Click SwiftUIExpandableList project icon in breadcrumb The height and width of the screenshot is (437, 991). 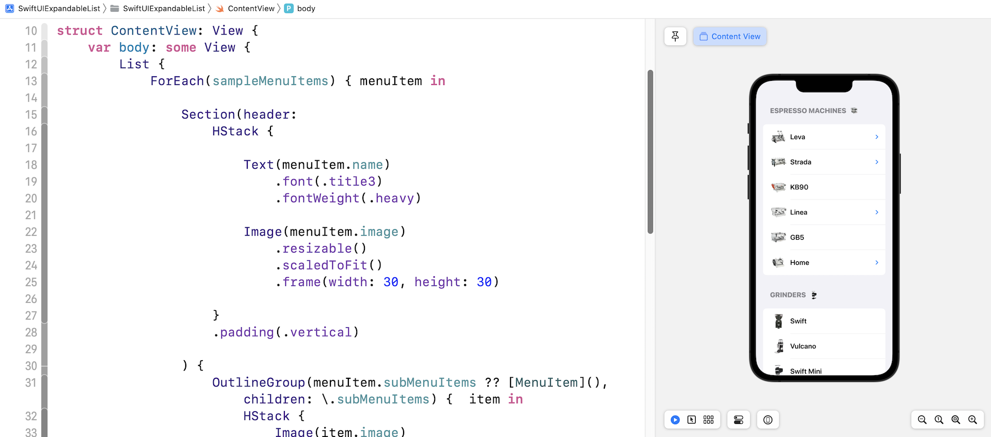tap(10, 8)
